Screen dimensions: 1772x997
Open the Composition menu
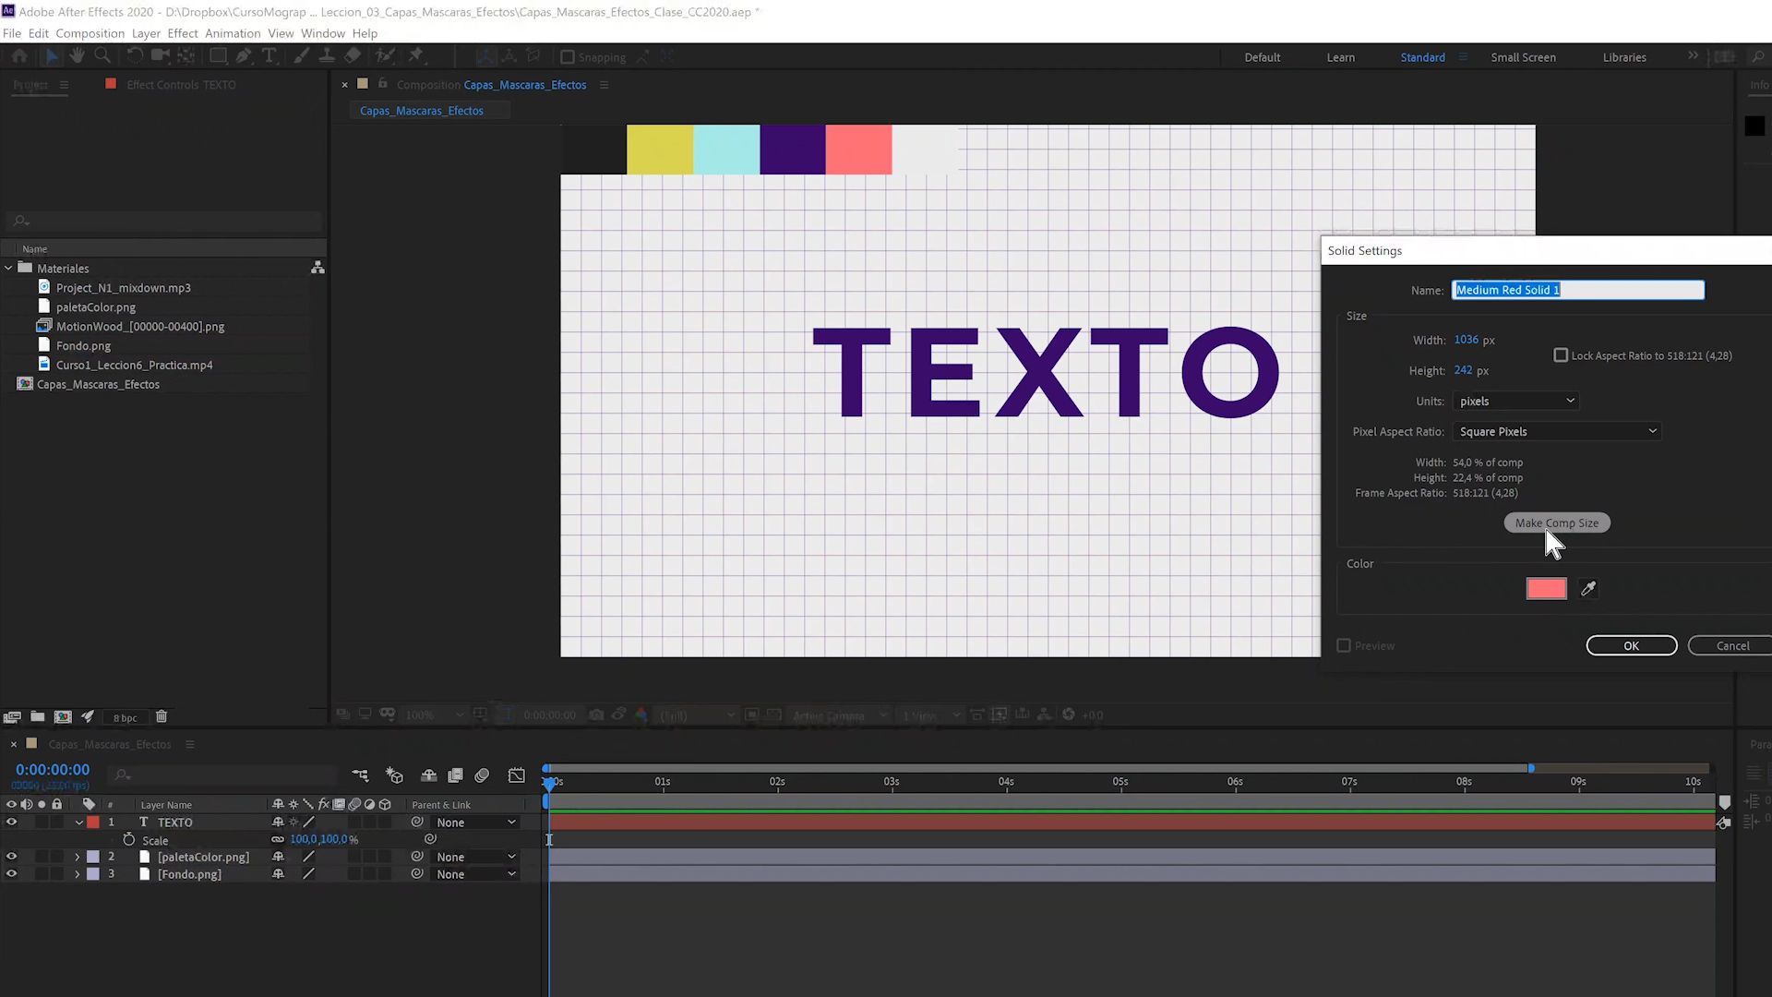pos(90,33)
